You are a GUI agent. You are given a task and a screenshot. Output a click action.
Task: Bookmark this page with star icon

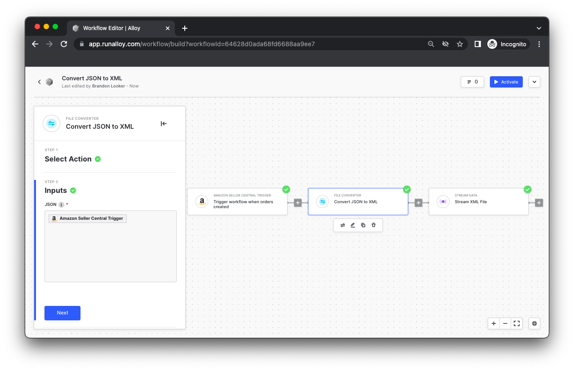(x=460, y=44)
